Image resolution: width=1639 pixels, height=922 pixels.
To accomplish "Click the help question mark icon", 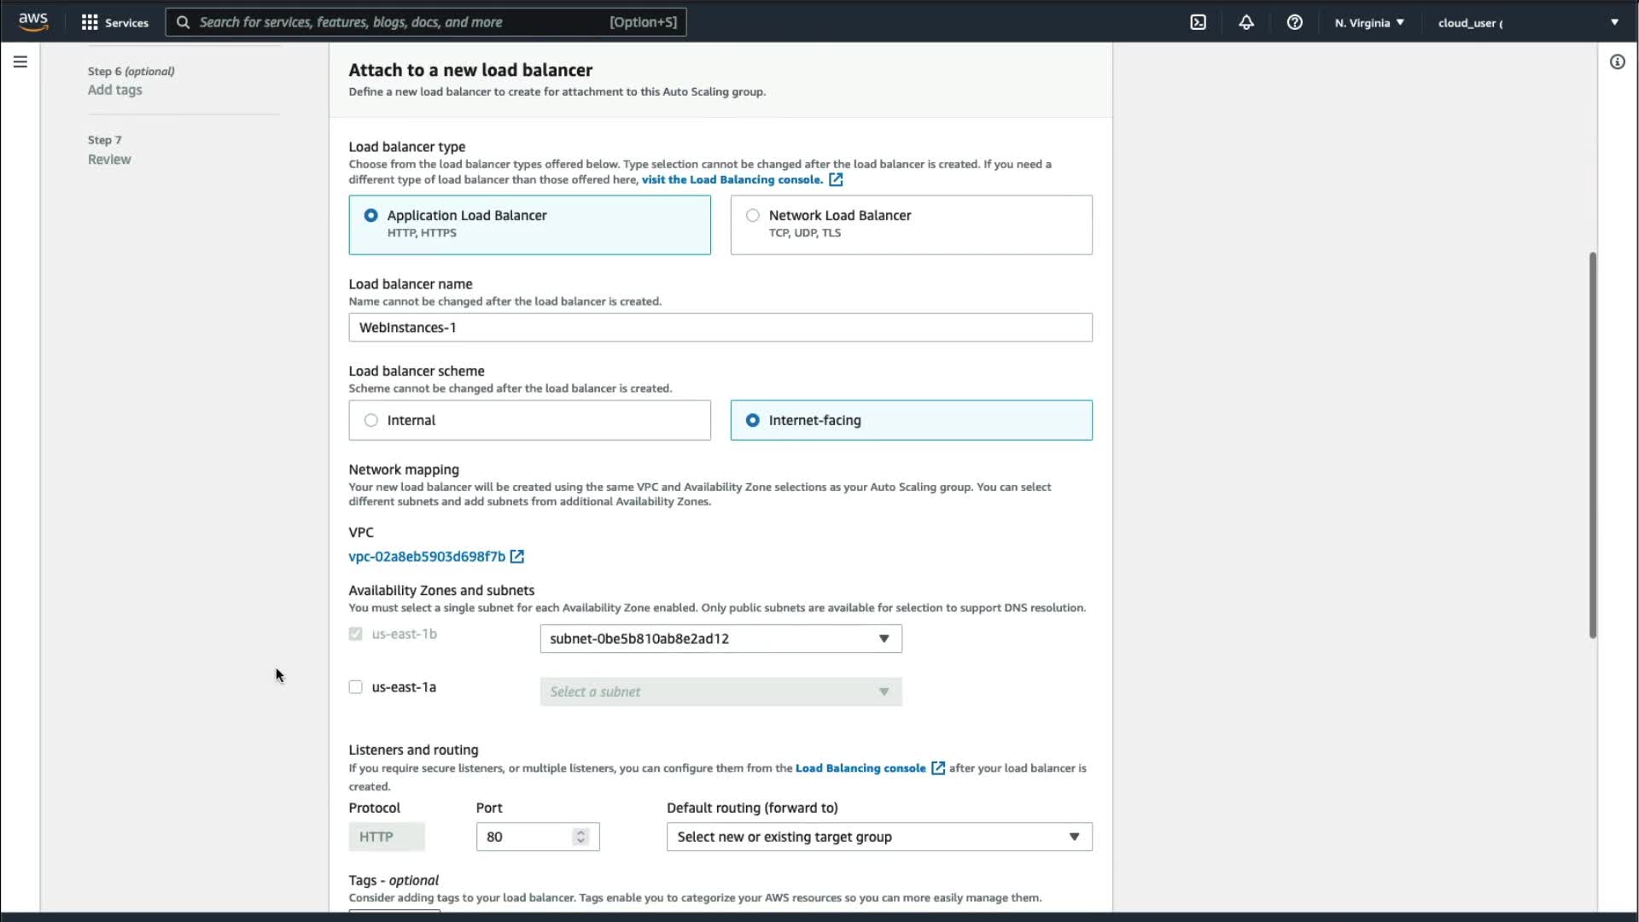I will (1294, 22).
